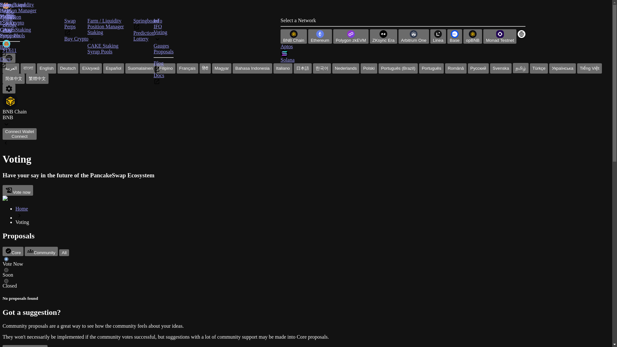Viewport: 617px width, 347px height.
Task: Open the Syrup Pools link
Action: 100,52
